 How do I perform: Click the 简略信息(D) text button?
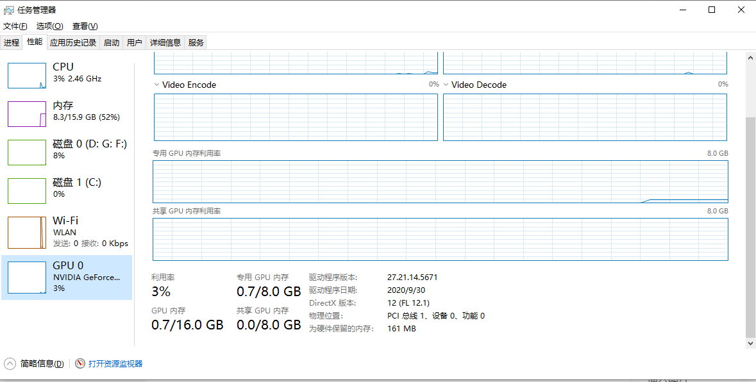(x=42, y=363)
